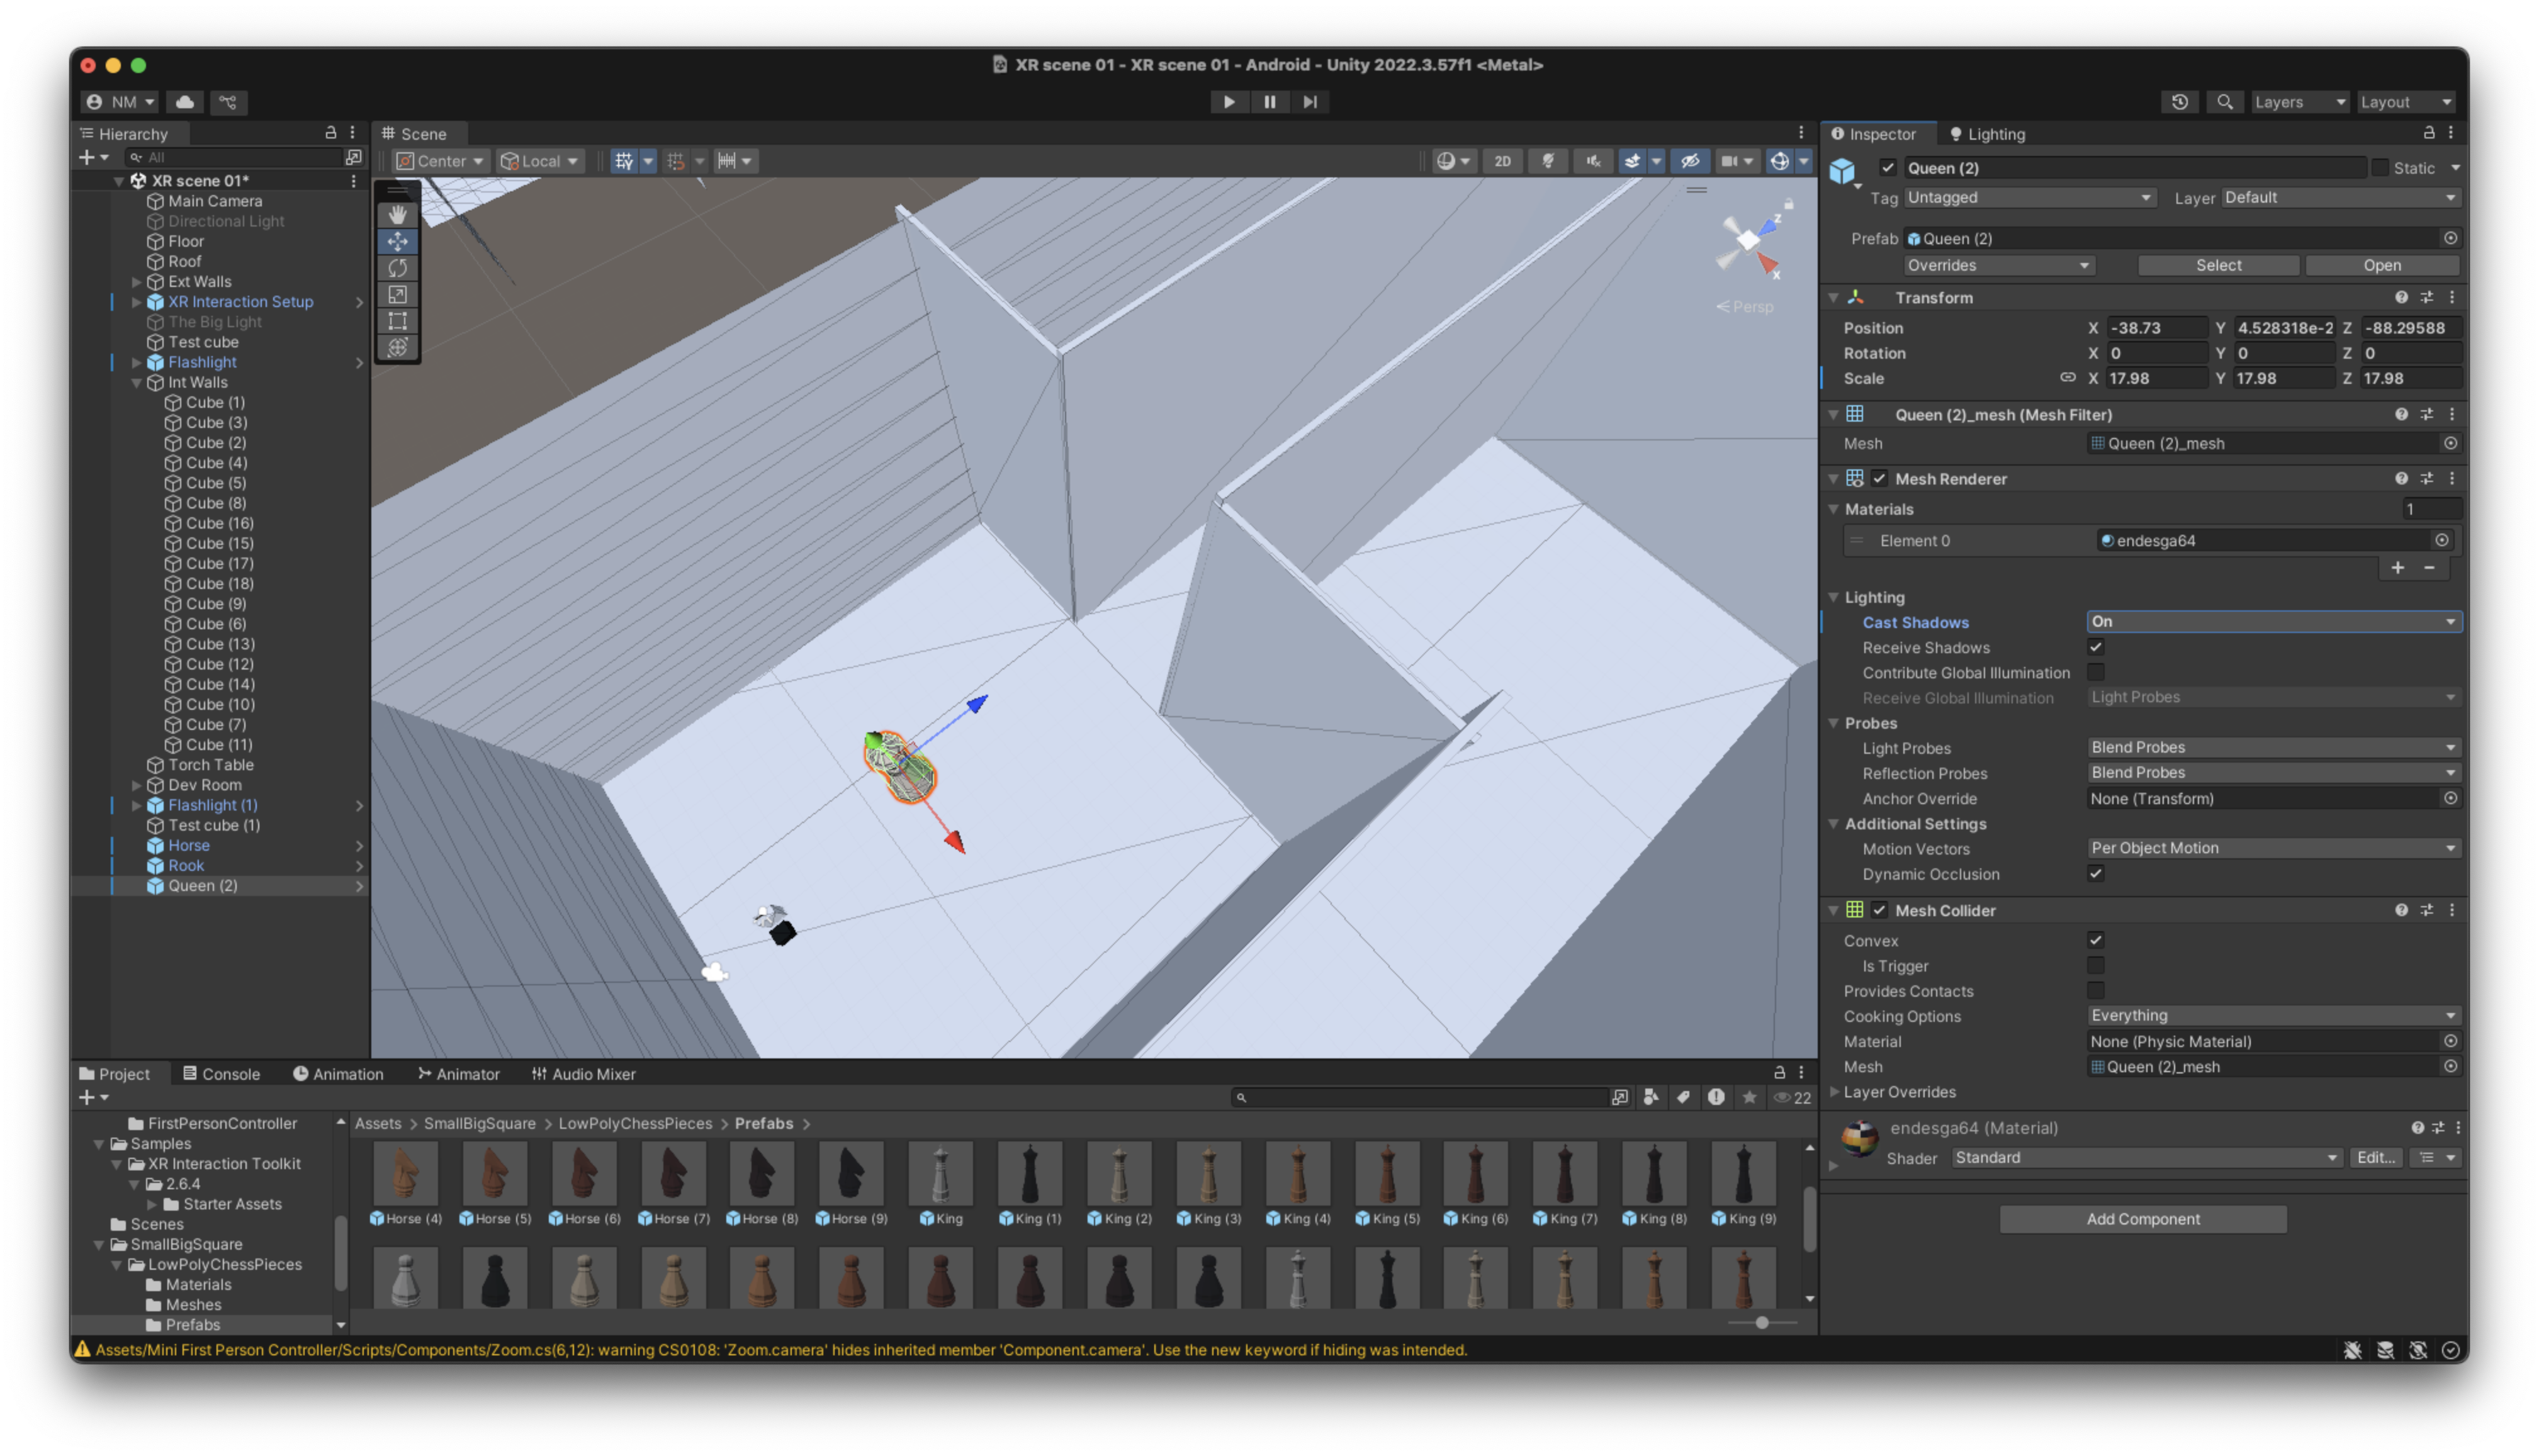Image resolution: width=2539 pixels, height=1456 pixels.
Task: Expand Ext Walls in Hierarchy
Action: [137, 282]
